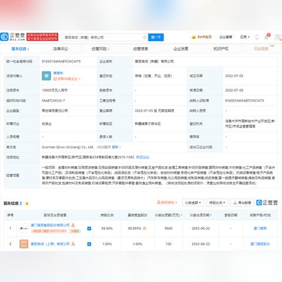This screenshot has width=282, height=282.
Task: Open the notifications bell icon
Action: pos(266,37)
